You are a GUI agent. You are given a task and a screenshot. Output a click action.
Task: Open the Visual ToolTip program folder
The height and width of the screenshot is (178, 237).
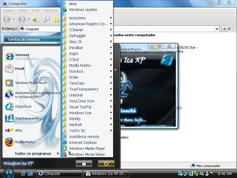point(87,107)
